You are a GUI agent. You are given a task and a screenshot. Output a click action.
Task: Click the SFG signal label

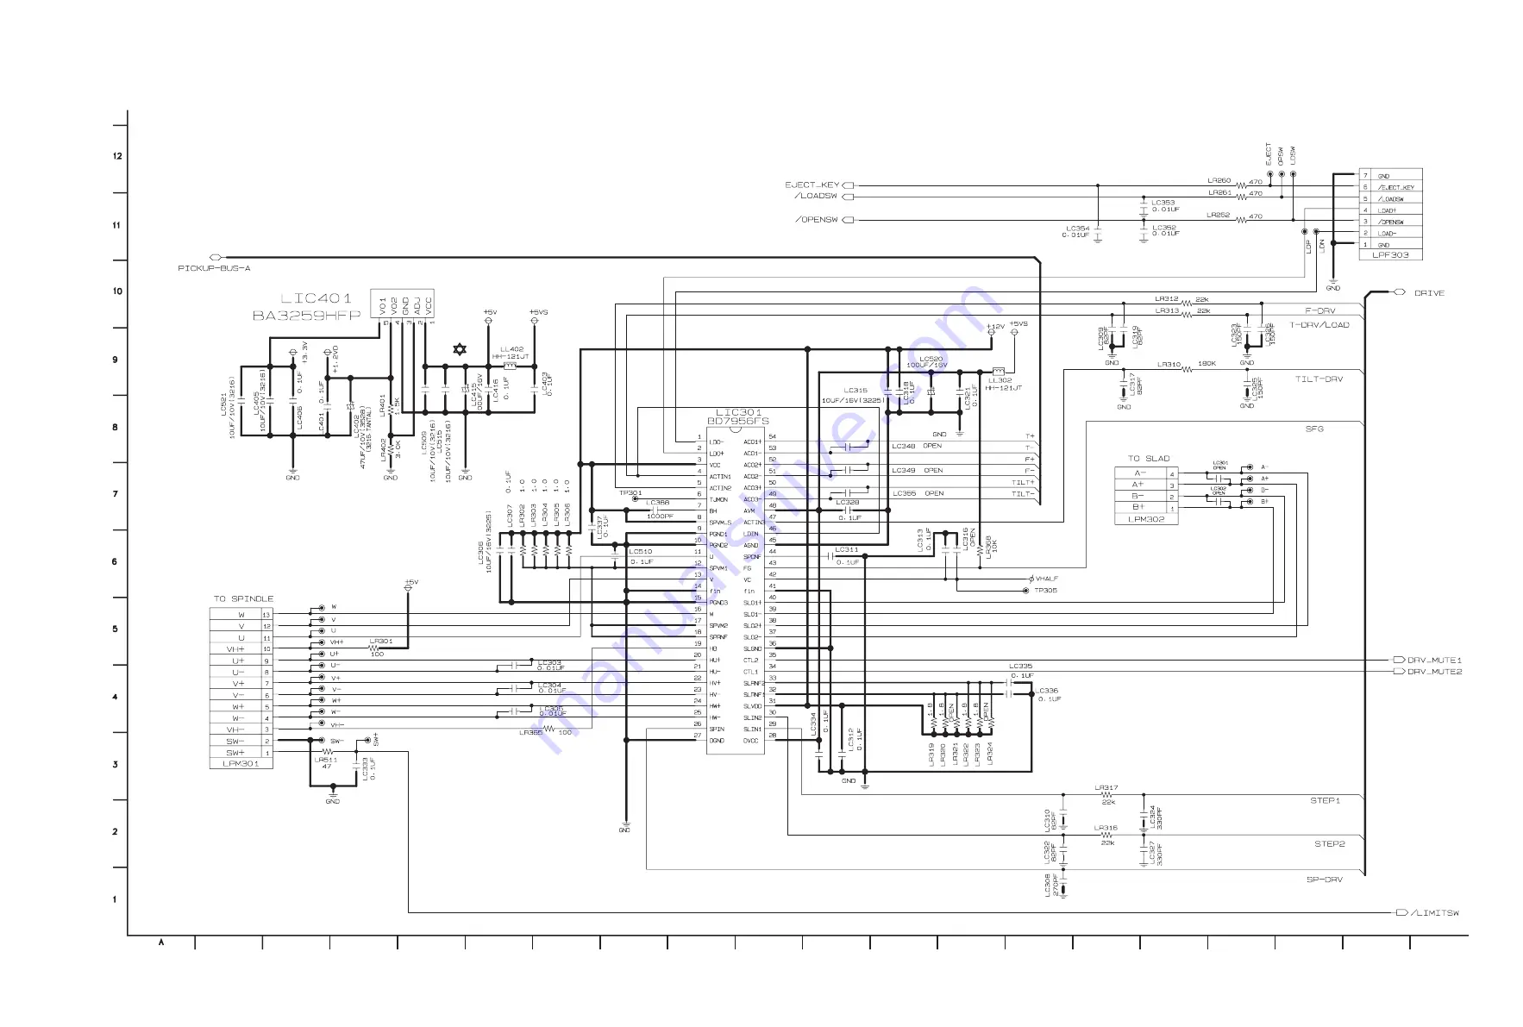(x=1313, y=429)
